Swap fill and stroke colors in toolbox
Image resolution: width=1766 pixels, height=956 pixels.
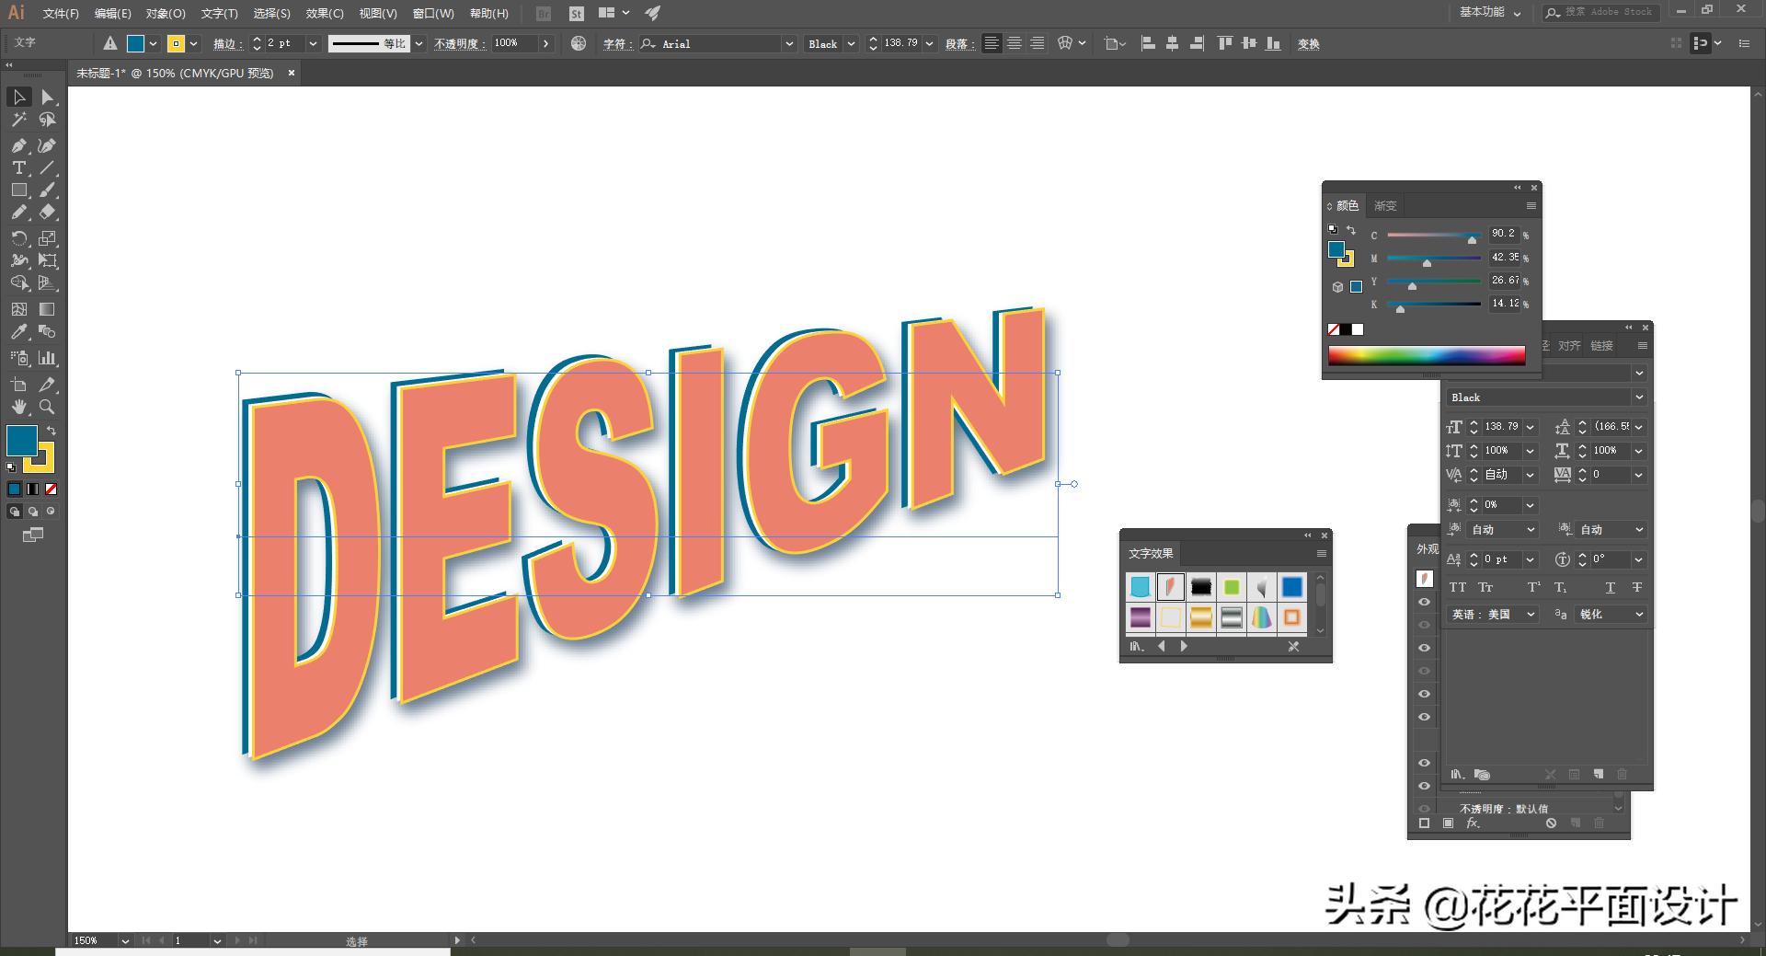point(52,431)
